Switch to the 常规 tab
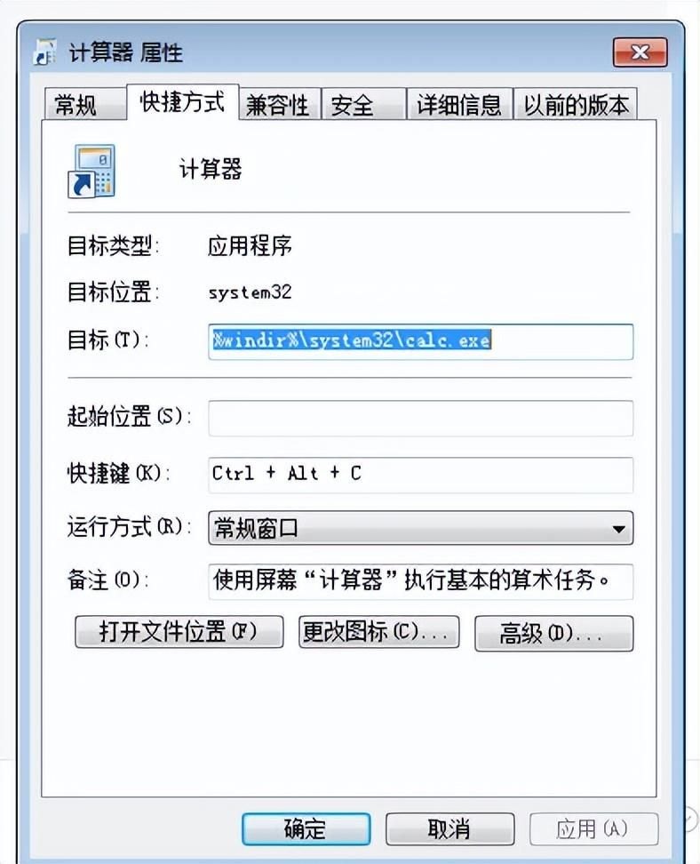This screenshot has width=700, height=864. 84,104
